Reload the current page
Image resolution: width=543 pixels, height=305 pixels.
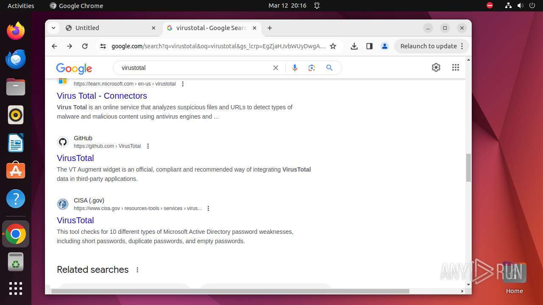click(85, 46)
